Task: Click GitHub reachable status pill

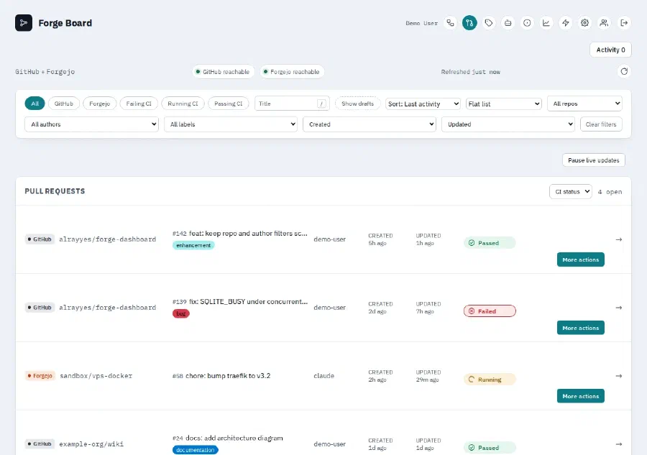Action: (224, 72)
